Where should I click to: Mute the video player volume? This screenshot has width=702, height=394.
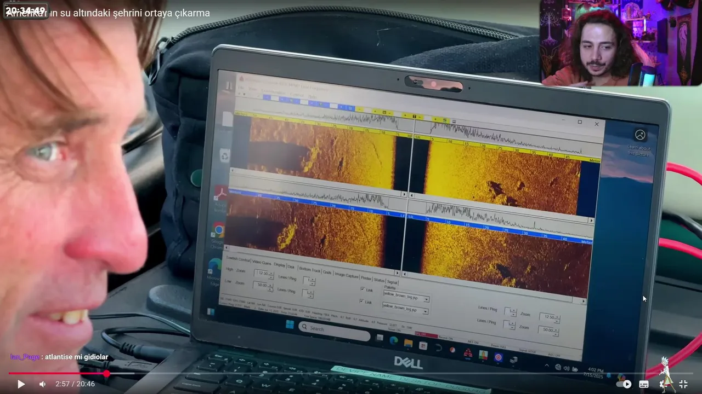42,384
